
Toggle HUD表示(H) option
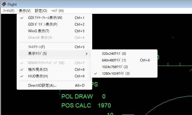pos(54,76)
